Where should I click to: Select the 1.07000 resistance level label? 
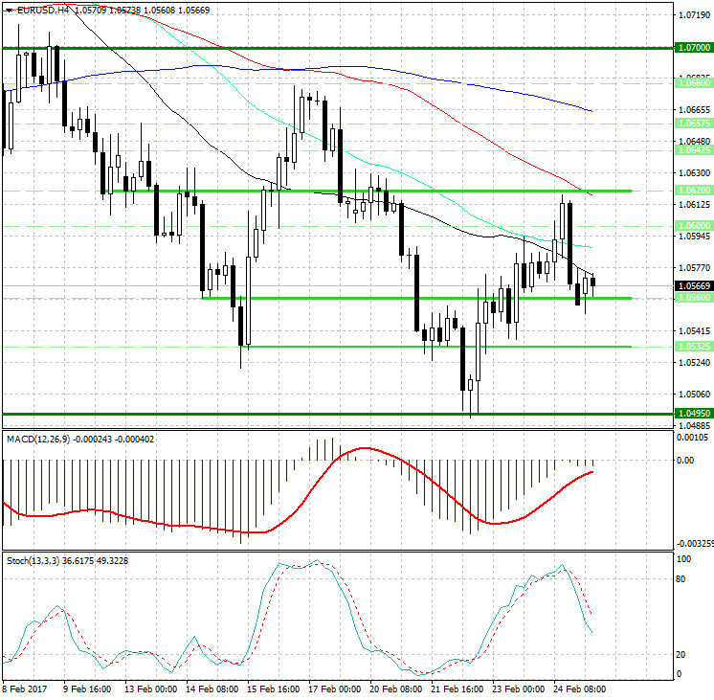[x=694, y=47]
